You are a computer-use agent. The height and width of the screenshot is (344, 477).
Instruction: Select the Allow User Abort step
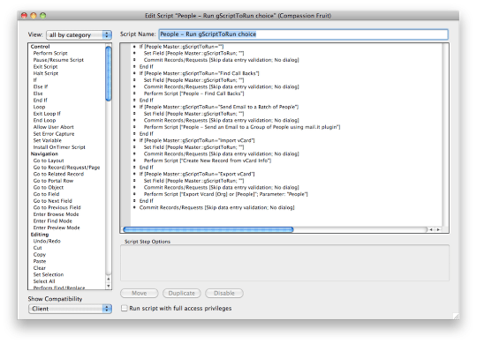(x=54, y=127)
